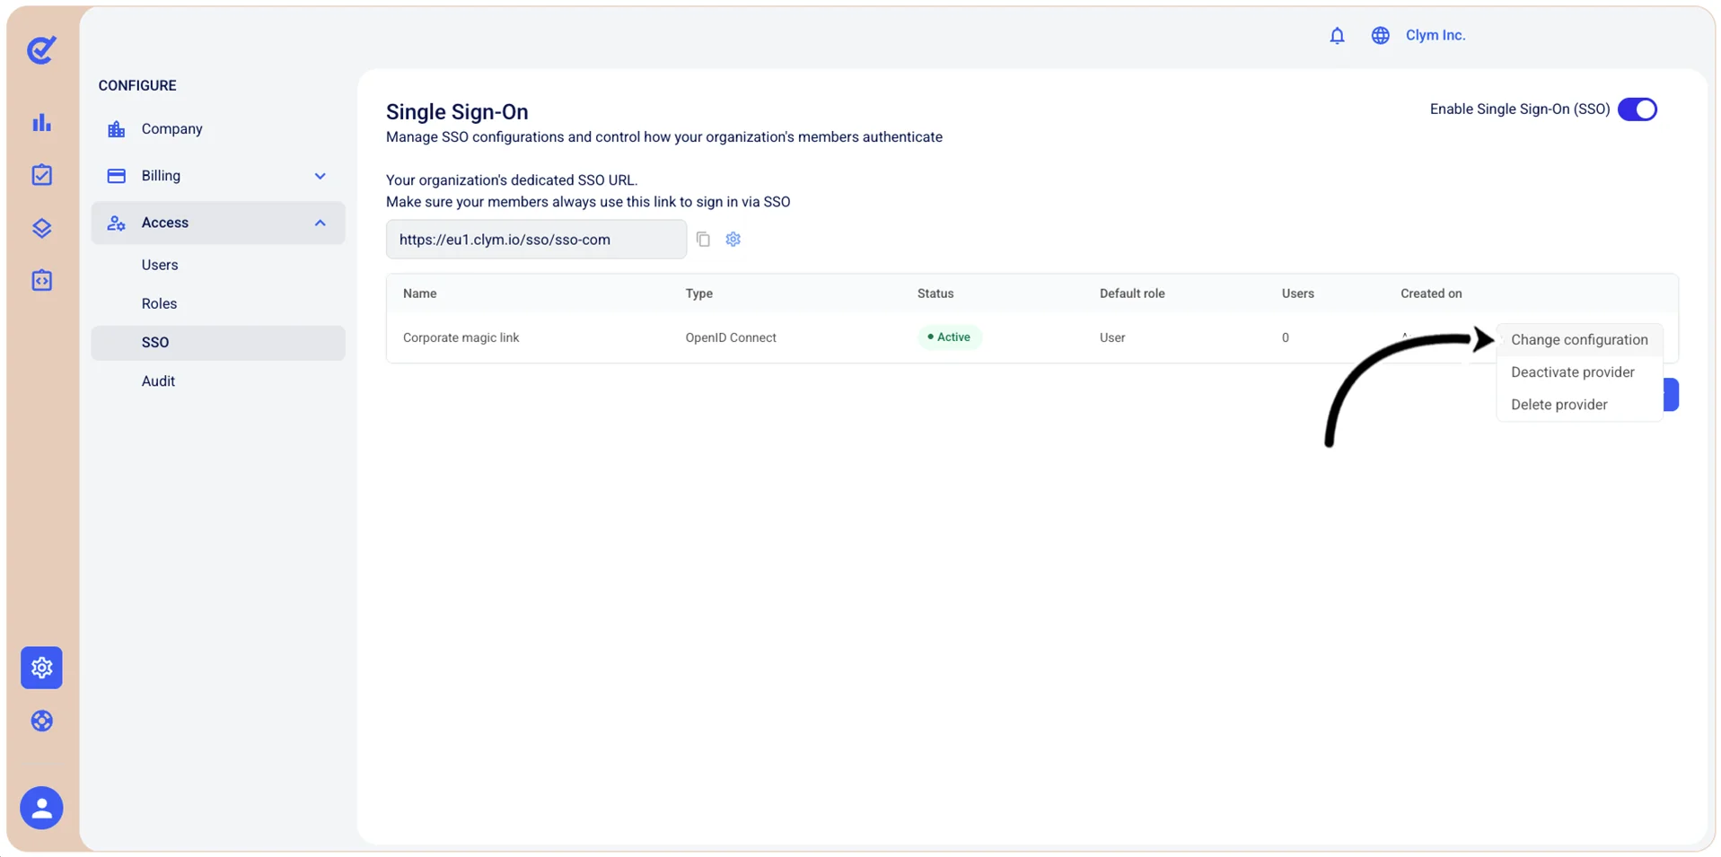Click the Name column header
The width and height of the screenshot is (1721, 857).
tap(419, 293)
